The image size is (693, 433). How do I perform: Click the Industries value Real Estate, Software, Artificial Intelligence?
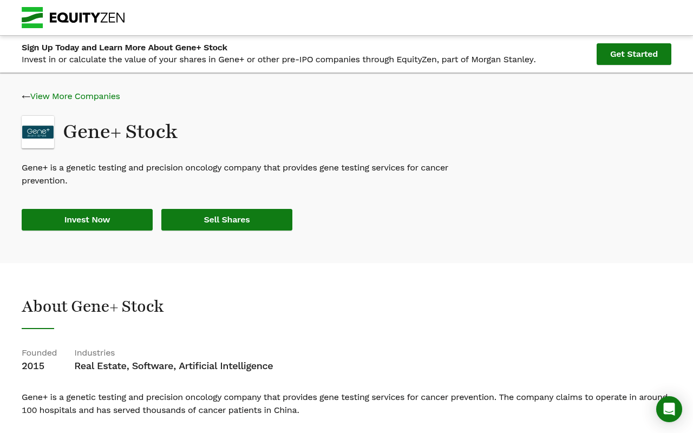coord(174,366)
